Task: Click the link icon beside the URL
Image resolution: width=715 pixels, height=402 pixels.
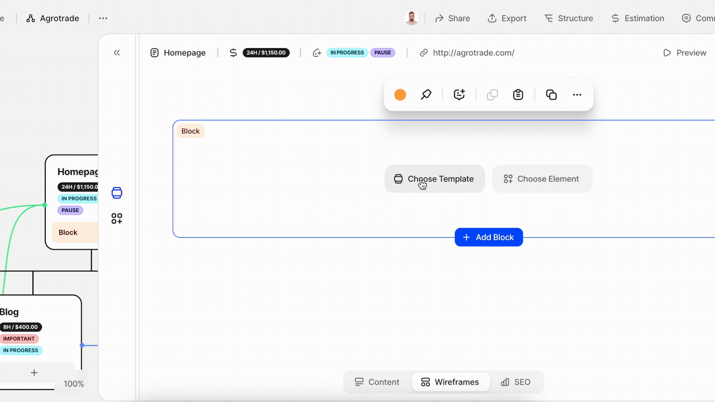Action: [424, 52]
